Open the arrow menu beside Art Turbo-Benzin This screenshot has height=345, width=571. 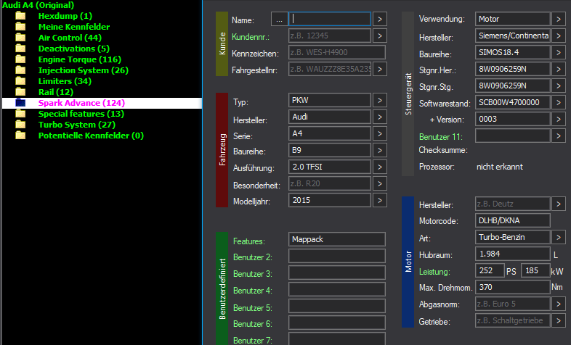(x=559, y=238)
